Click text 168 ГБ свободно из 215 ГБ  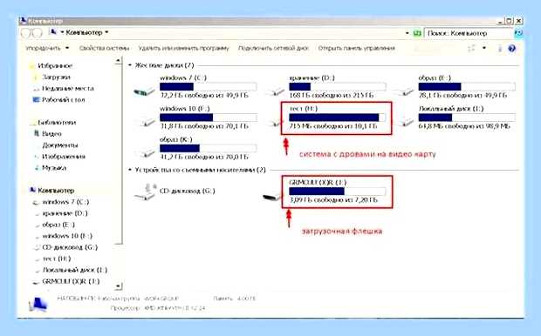[332, 95]
